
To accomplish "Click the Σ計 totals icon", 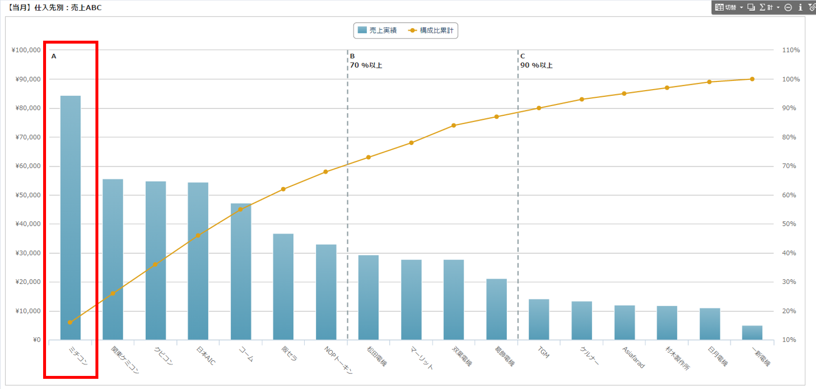I will pos(766,7).
